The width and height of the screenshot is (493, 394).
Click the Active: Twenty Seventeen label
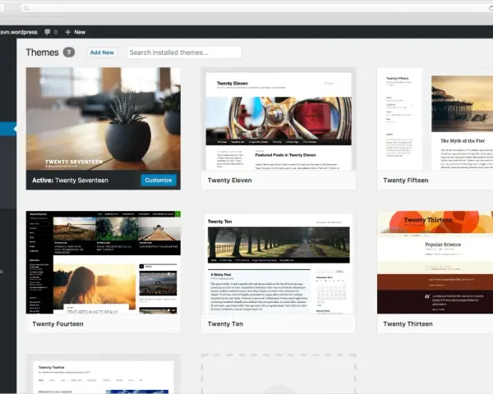click(x=70, y=181)
